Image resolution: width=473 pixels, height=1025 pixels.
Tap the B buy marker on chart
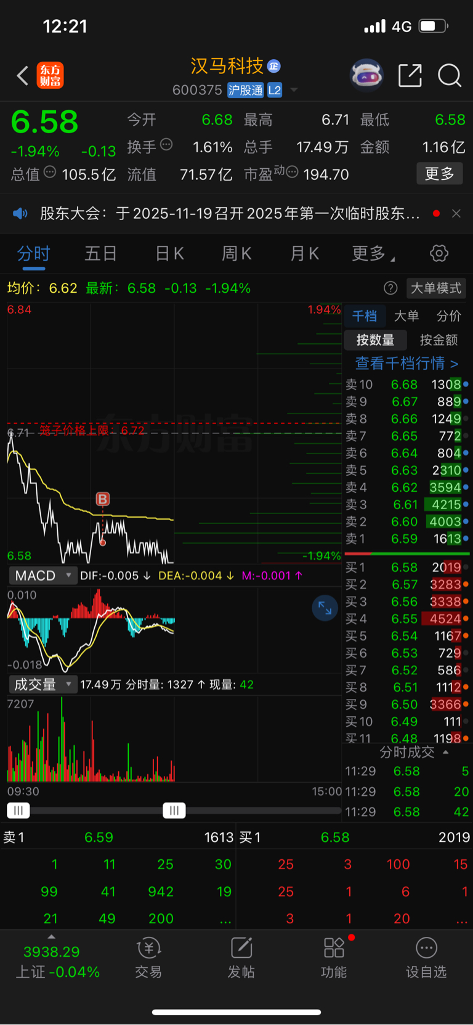click(x=103, y=499)
